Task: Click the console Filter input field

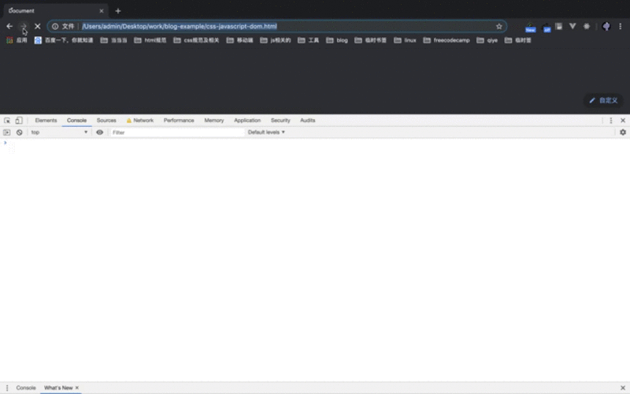Action: [x=177, y=132]
